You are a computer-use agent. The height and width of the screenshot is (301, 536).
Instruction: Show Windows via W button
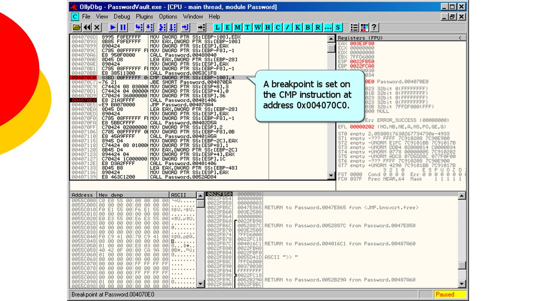258,28
